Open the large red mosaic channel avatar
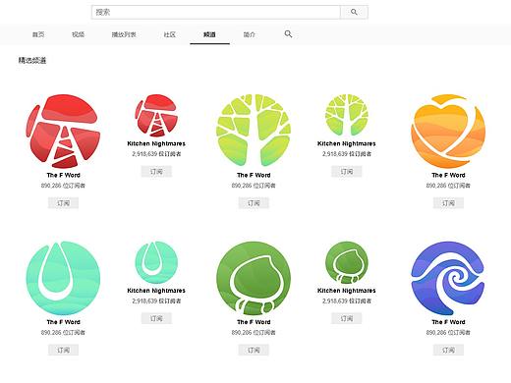511x383 pixels. pos(63,132)
